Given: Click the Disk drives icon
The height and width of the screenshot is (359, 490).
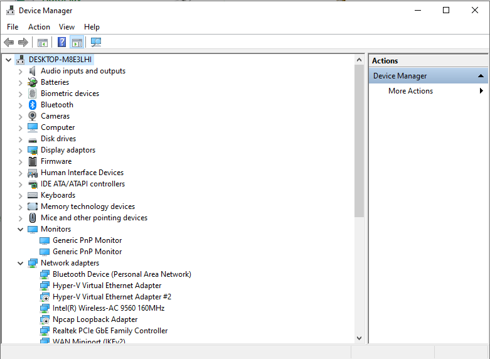Looking at the screenshot, I should pyautogui.click(x=33, y=140).
